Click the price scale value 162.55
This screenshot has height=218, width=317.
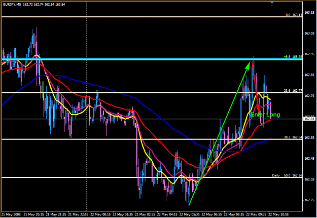coord(309,137)
